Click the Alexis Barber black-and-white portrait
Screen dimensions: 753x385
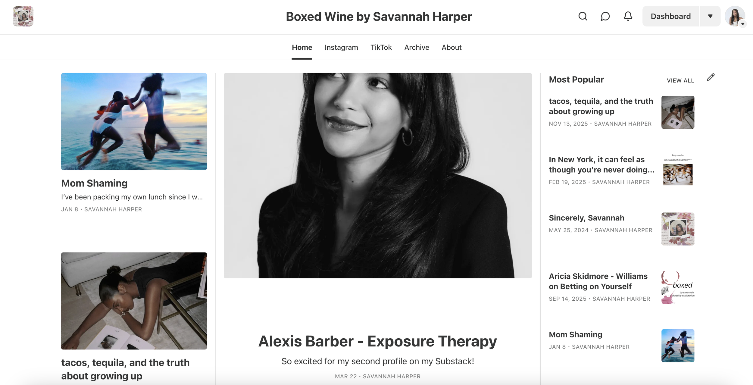tap(378, 175)
